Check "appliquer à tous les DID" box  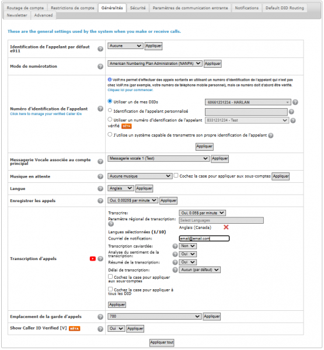pos(110,289)
